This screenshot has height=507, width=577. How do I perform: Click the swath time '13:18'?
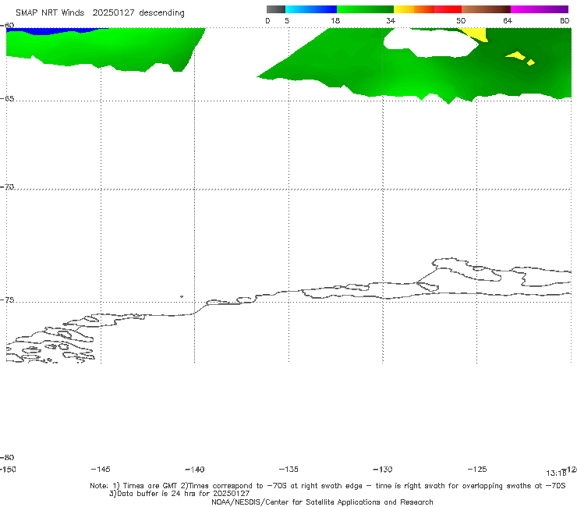556,473
